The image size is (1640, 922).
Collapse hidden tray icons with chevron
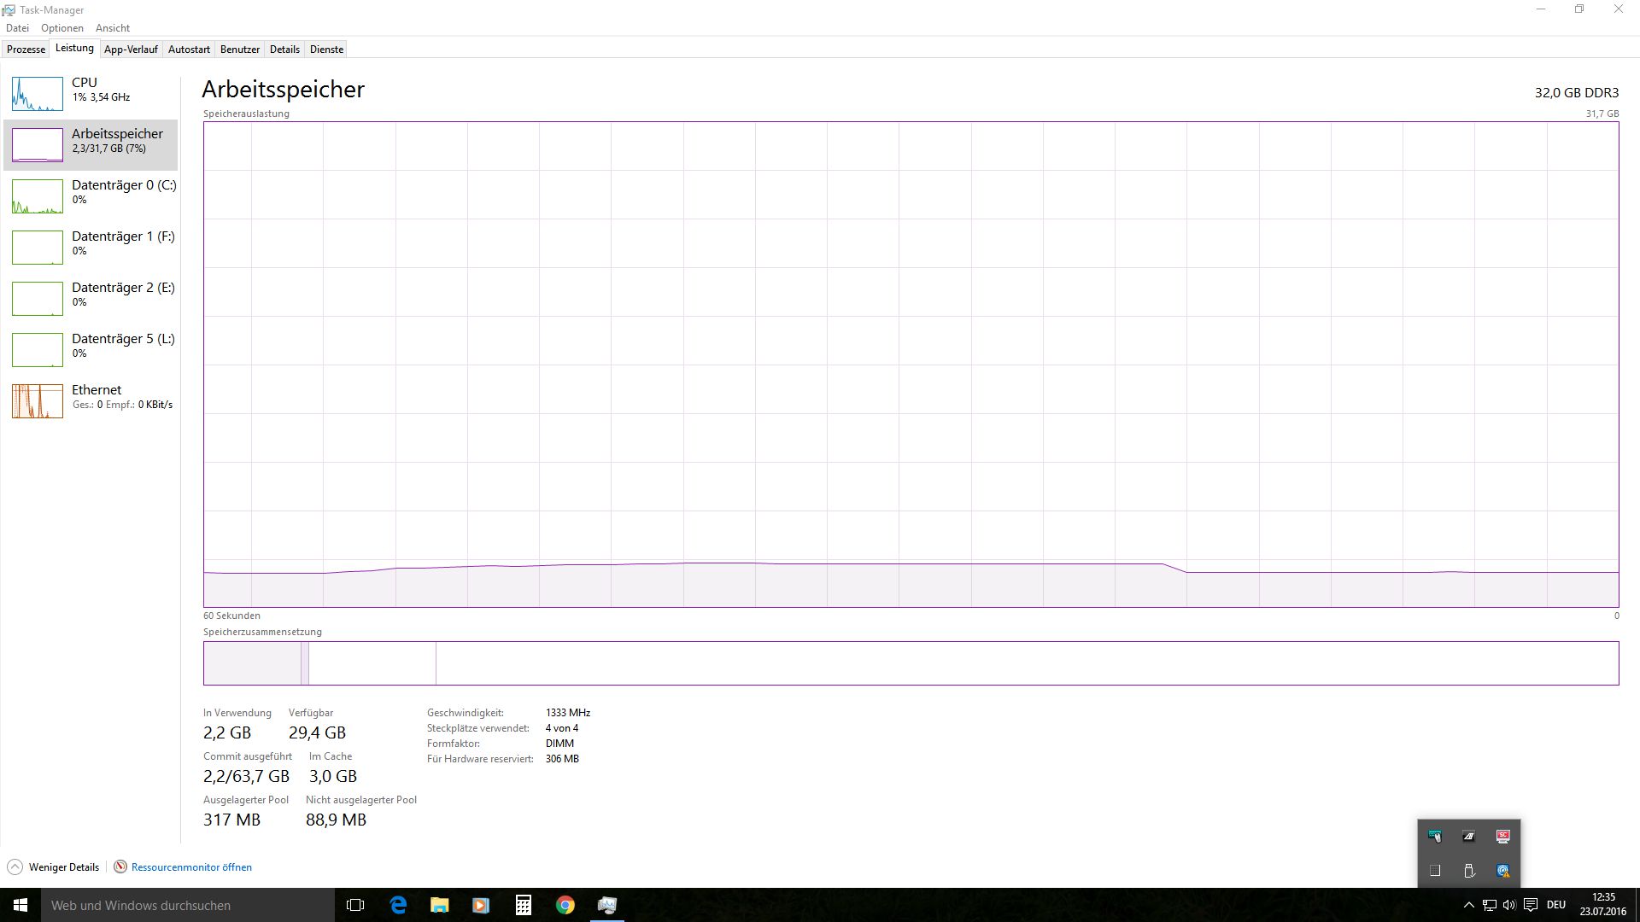[1468, 905]
